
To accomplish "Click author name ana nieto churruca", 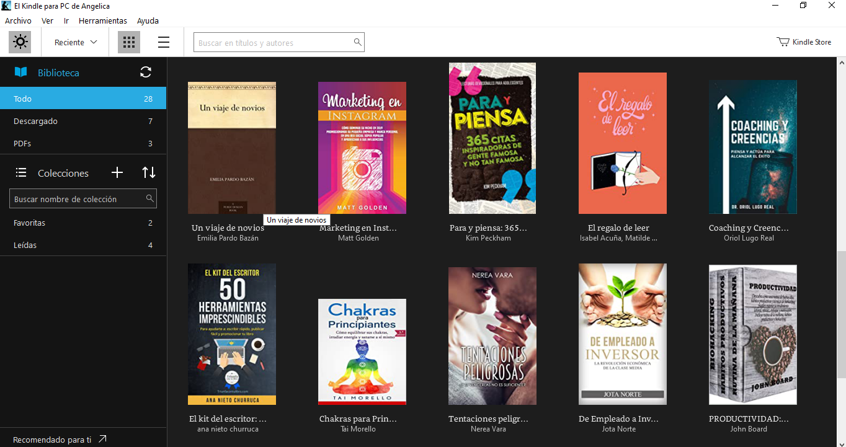I will (228, 429).
